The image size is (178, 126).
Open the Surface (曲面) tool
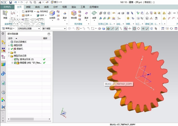pyautogui.click(x=94, y=14)
